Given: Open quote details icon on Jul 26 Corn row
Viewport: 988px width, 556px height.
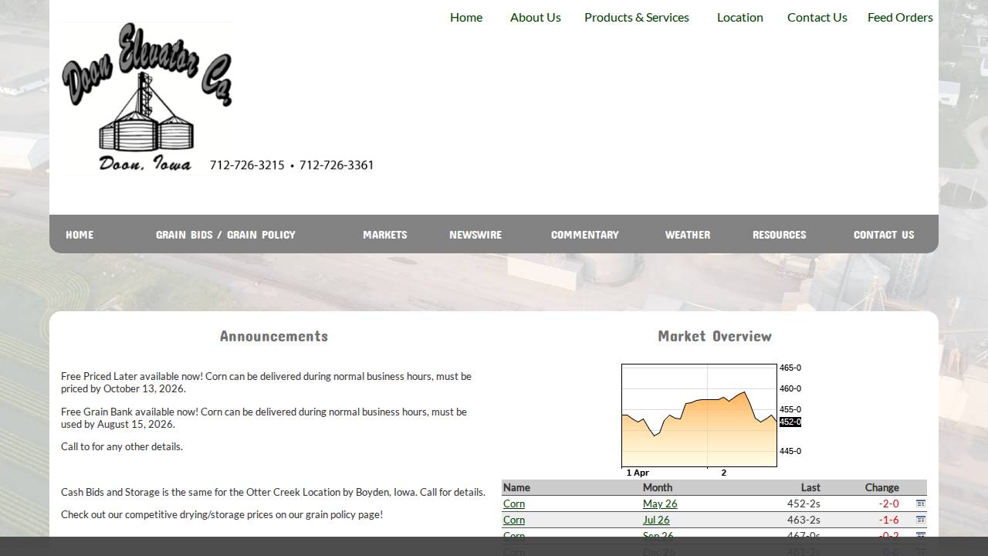Looking at the screenshot, I should coord(920,520).
